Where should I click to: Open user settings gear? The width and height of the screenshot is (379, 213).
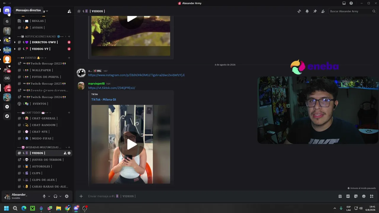pyautogui.click(x=67, y=196)
